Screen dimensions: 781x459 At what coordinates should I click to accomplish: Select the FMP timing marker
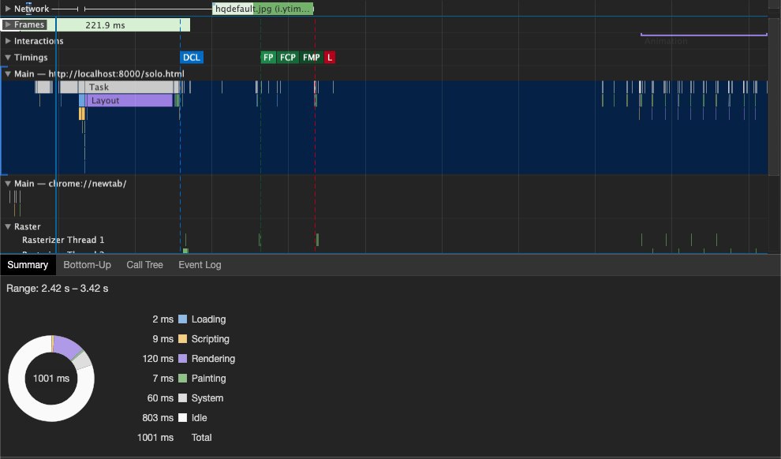click(x=312, y=58)
